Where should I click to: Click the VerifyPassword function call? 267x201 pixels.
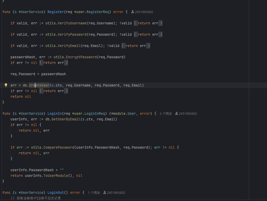tap(72, 35)
